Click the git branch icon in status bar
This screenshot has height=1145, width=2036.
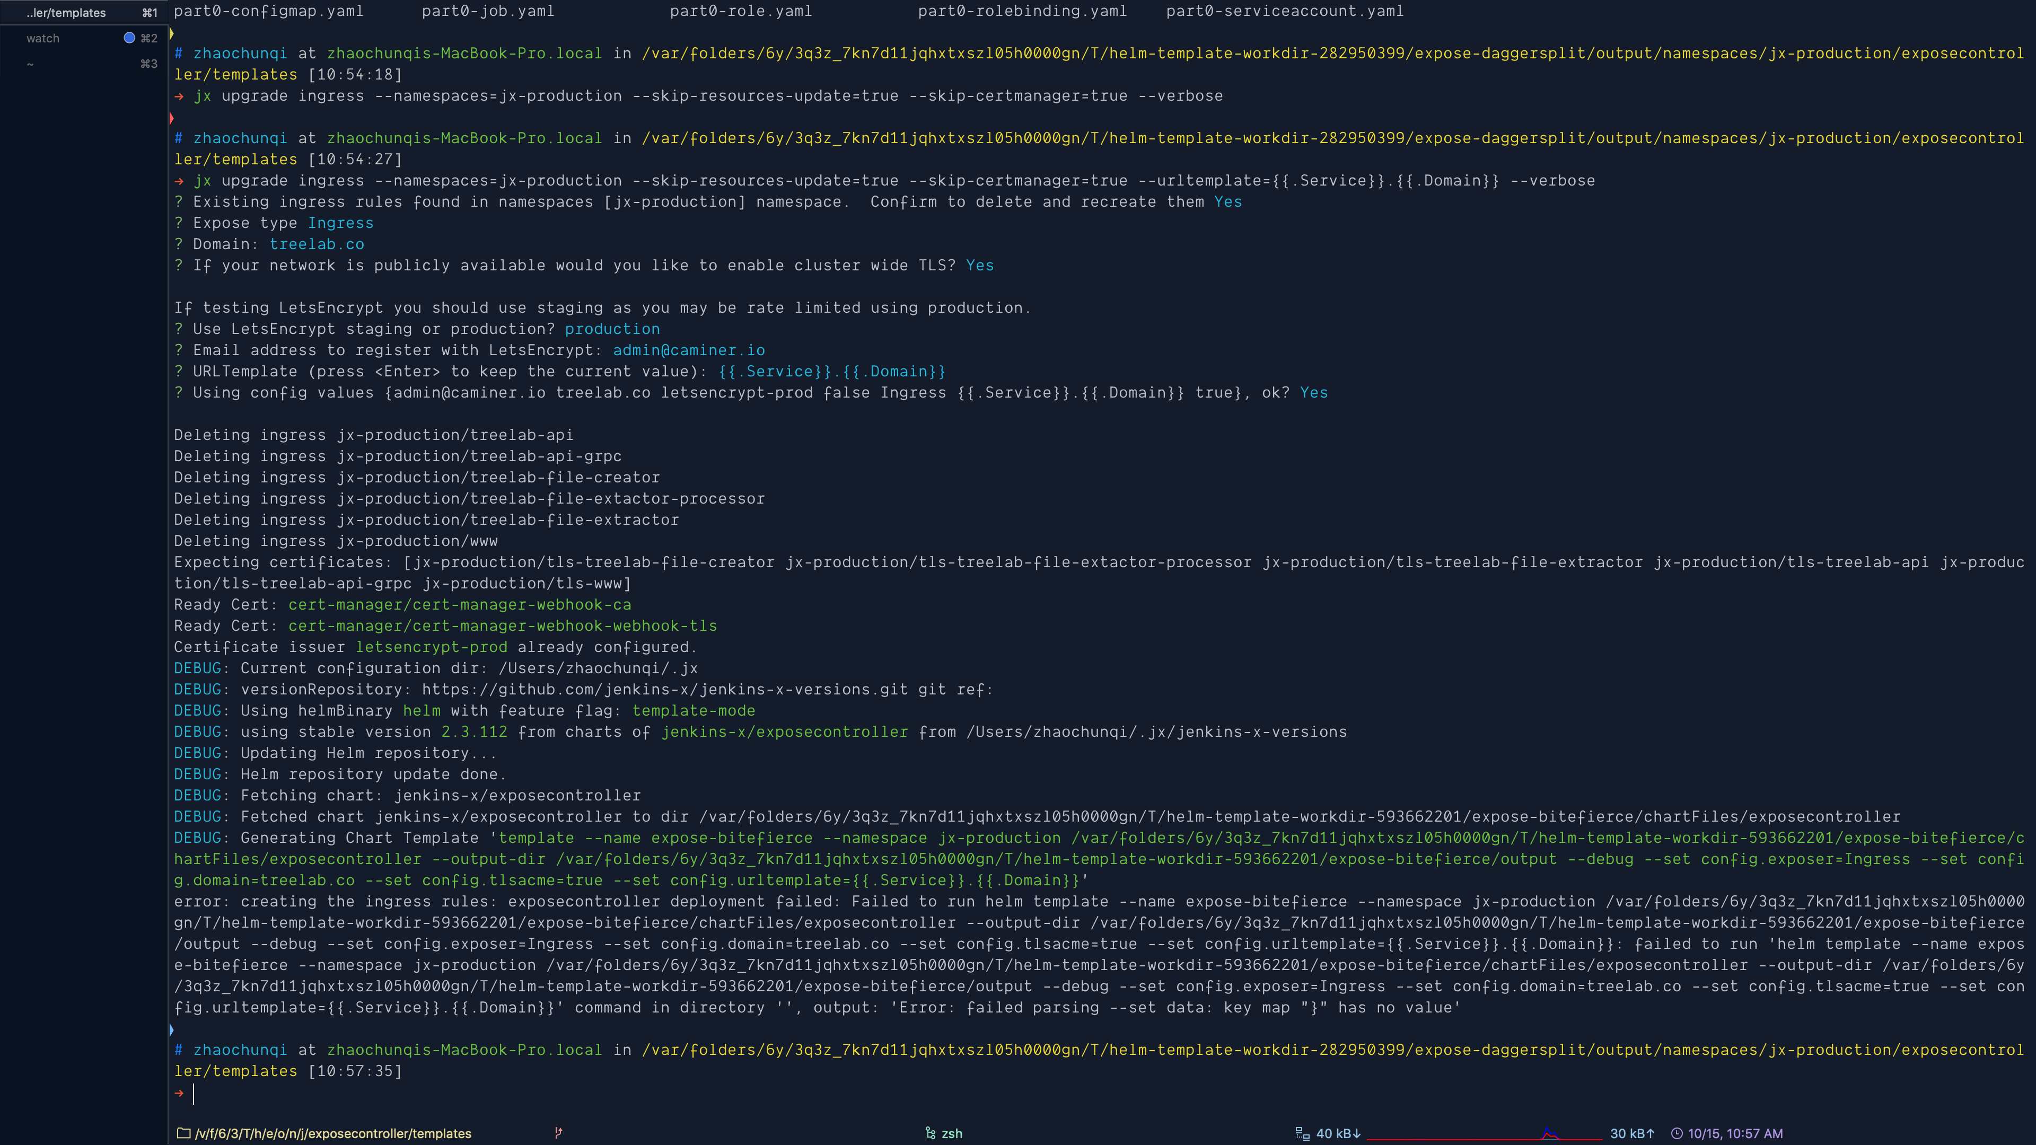pyautogui.click(x=558, y=1133)
